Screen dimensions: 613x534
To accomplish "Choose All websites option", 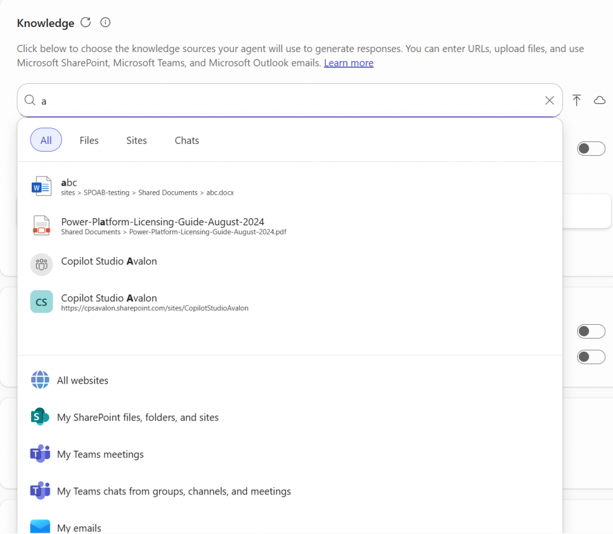I will point(290,380).
